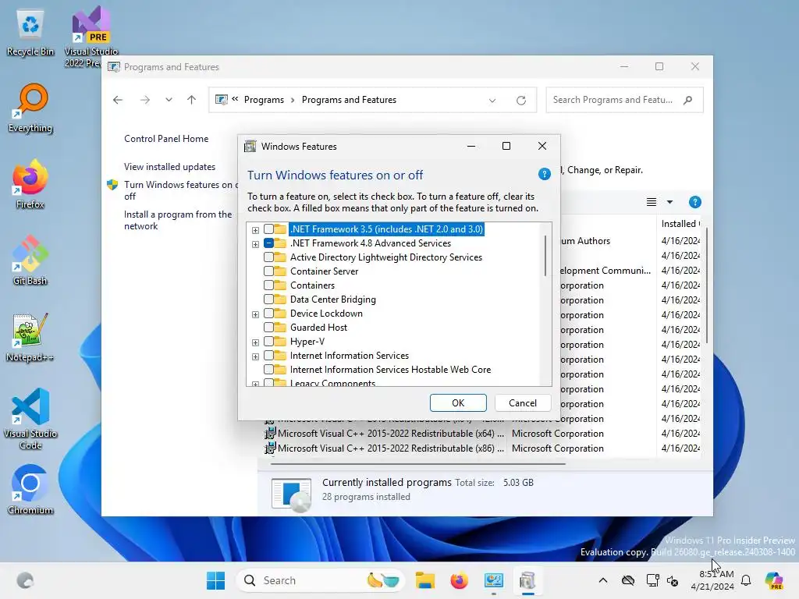
Task: Open the Chromium desktop shortcut
Action: [30, 490]
